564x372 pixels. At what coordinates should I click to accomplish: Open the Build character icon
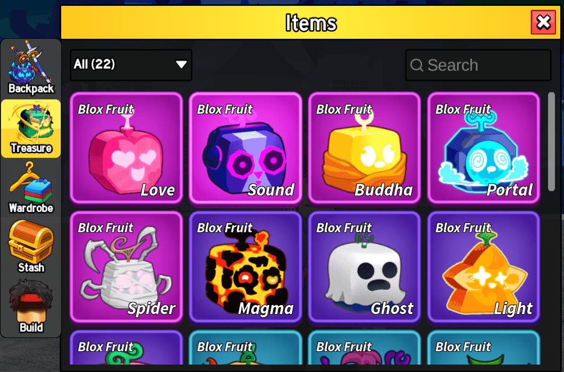click(31, 307)
